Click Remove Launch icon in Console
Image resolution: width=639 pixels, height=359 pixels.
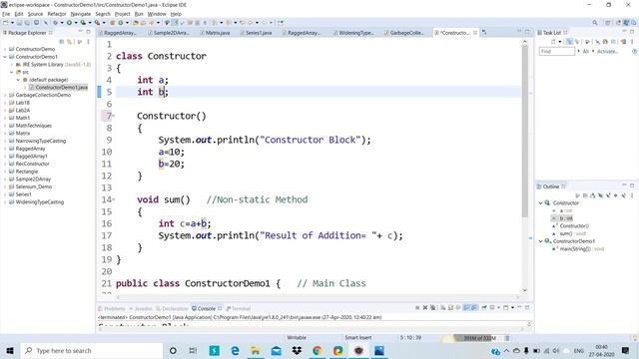tap(425, 308)
